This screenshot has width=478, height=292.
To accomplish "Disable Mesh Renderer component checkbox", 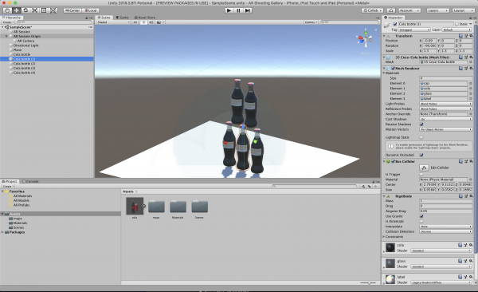I will pyautogui.click(x=393, y=69).
